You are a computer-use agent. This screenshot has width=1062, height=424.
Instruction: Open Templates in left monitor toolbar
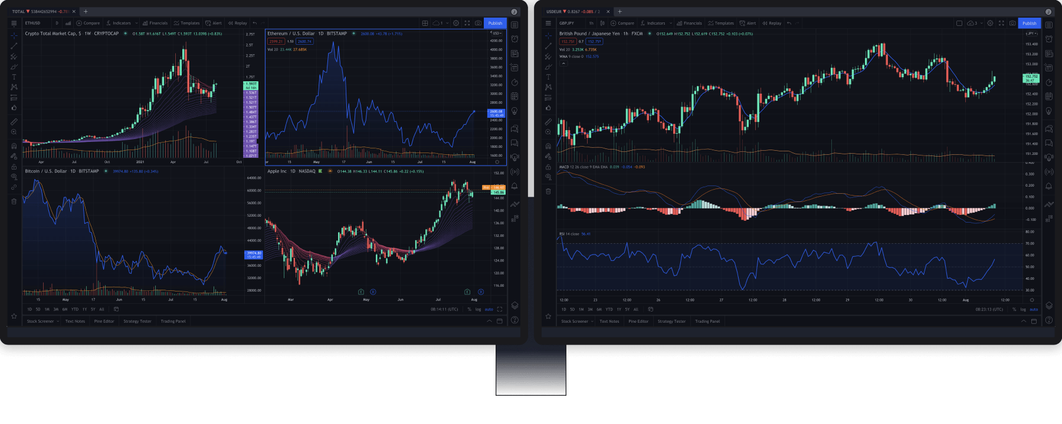tap(186, 23)
